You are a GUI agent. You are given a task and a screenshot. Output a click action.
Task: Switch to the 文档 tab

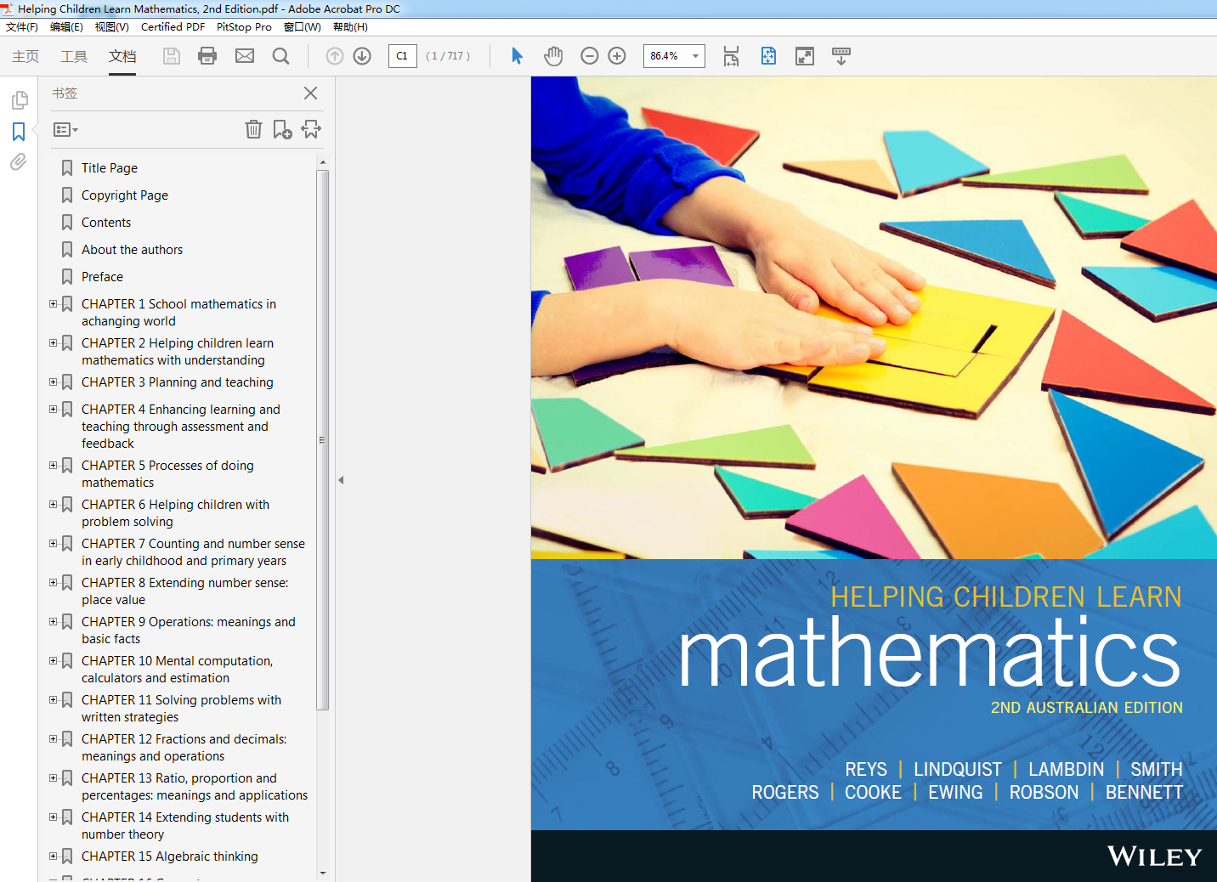[x=122, y=56]
